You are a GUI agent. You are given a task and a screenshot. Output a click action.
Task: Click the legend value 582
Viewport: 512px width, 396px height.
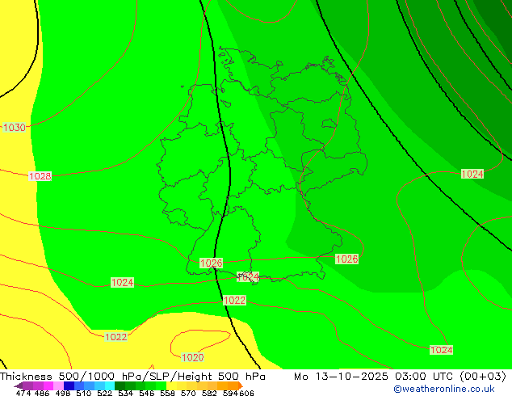(209, 393)
